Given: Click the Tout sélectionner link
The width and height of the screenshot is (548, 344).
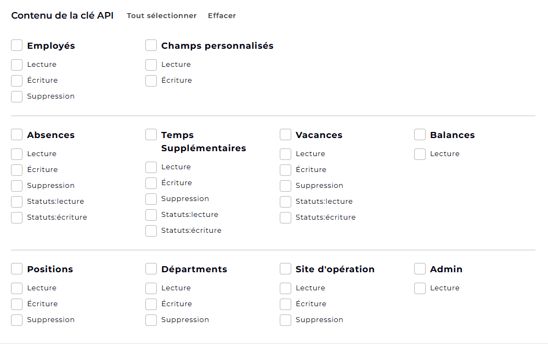Looking at the screenshot, I should pos(161,16).
